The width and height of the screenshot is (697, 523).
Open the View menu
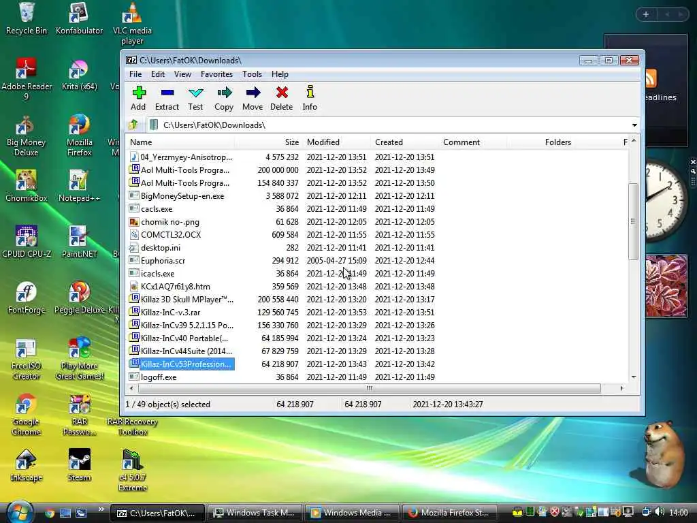(182, 74)
